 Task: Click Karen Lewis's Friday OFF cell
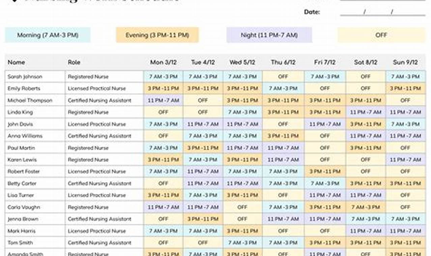[324, 159]
